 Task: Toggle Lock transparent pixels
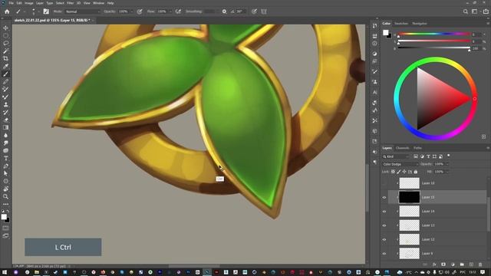pyautogui.click(x=393, y=172)
